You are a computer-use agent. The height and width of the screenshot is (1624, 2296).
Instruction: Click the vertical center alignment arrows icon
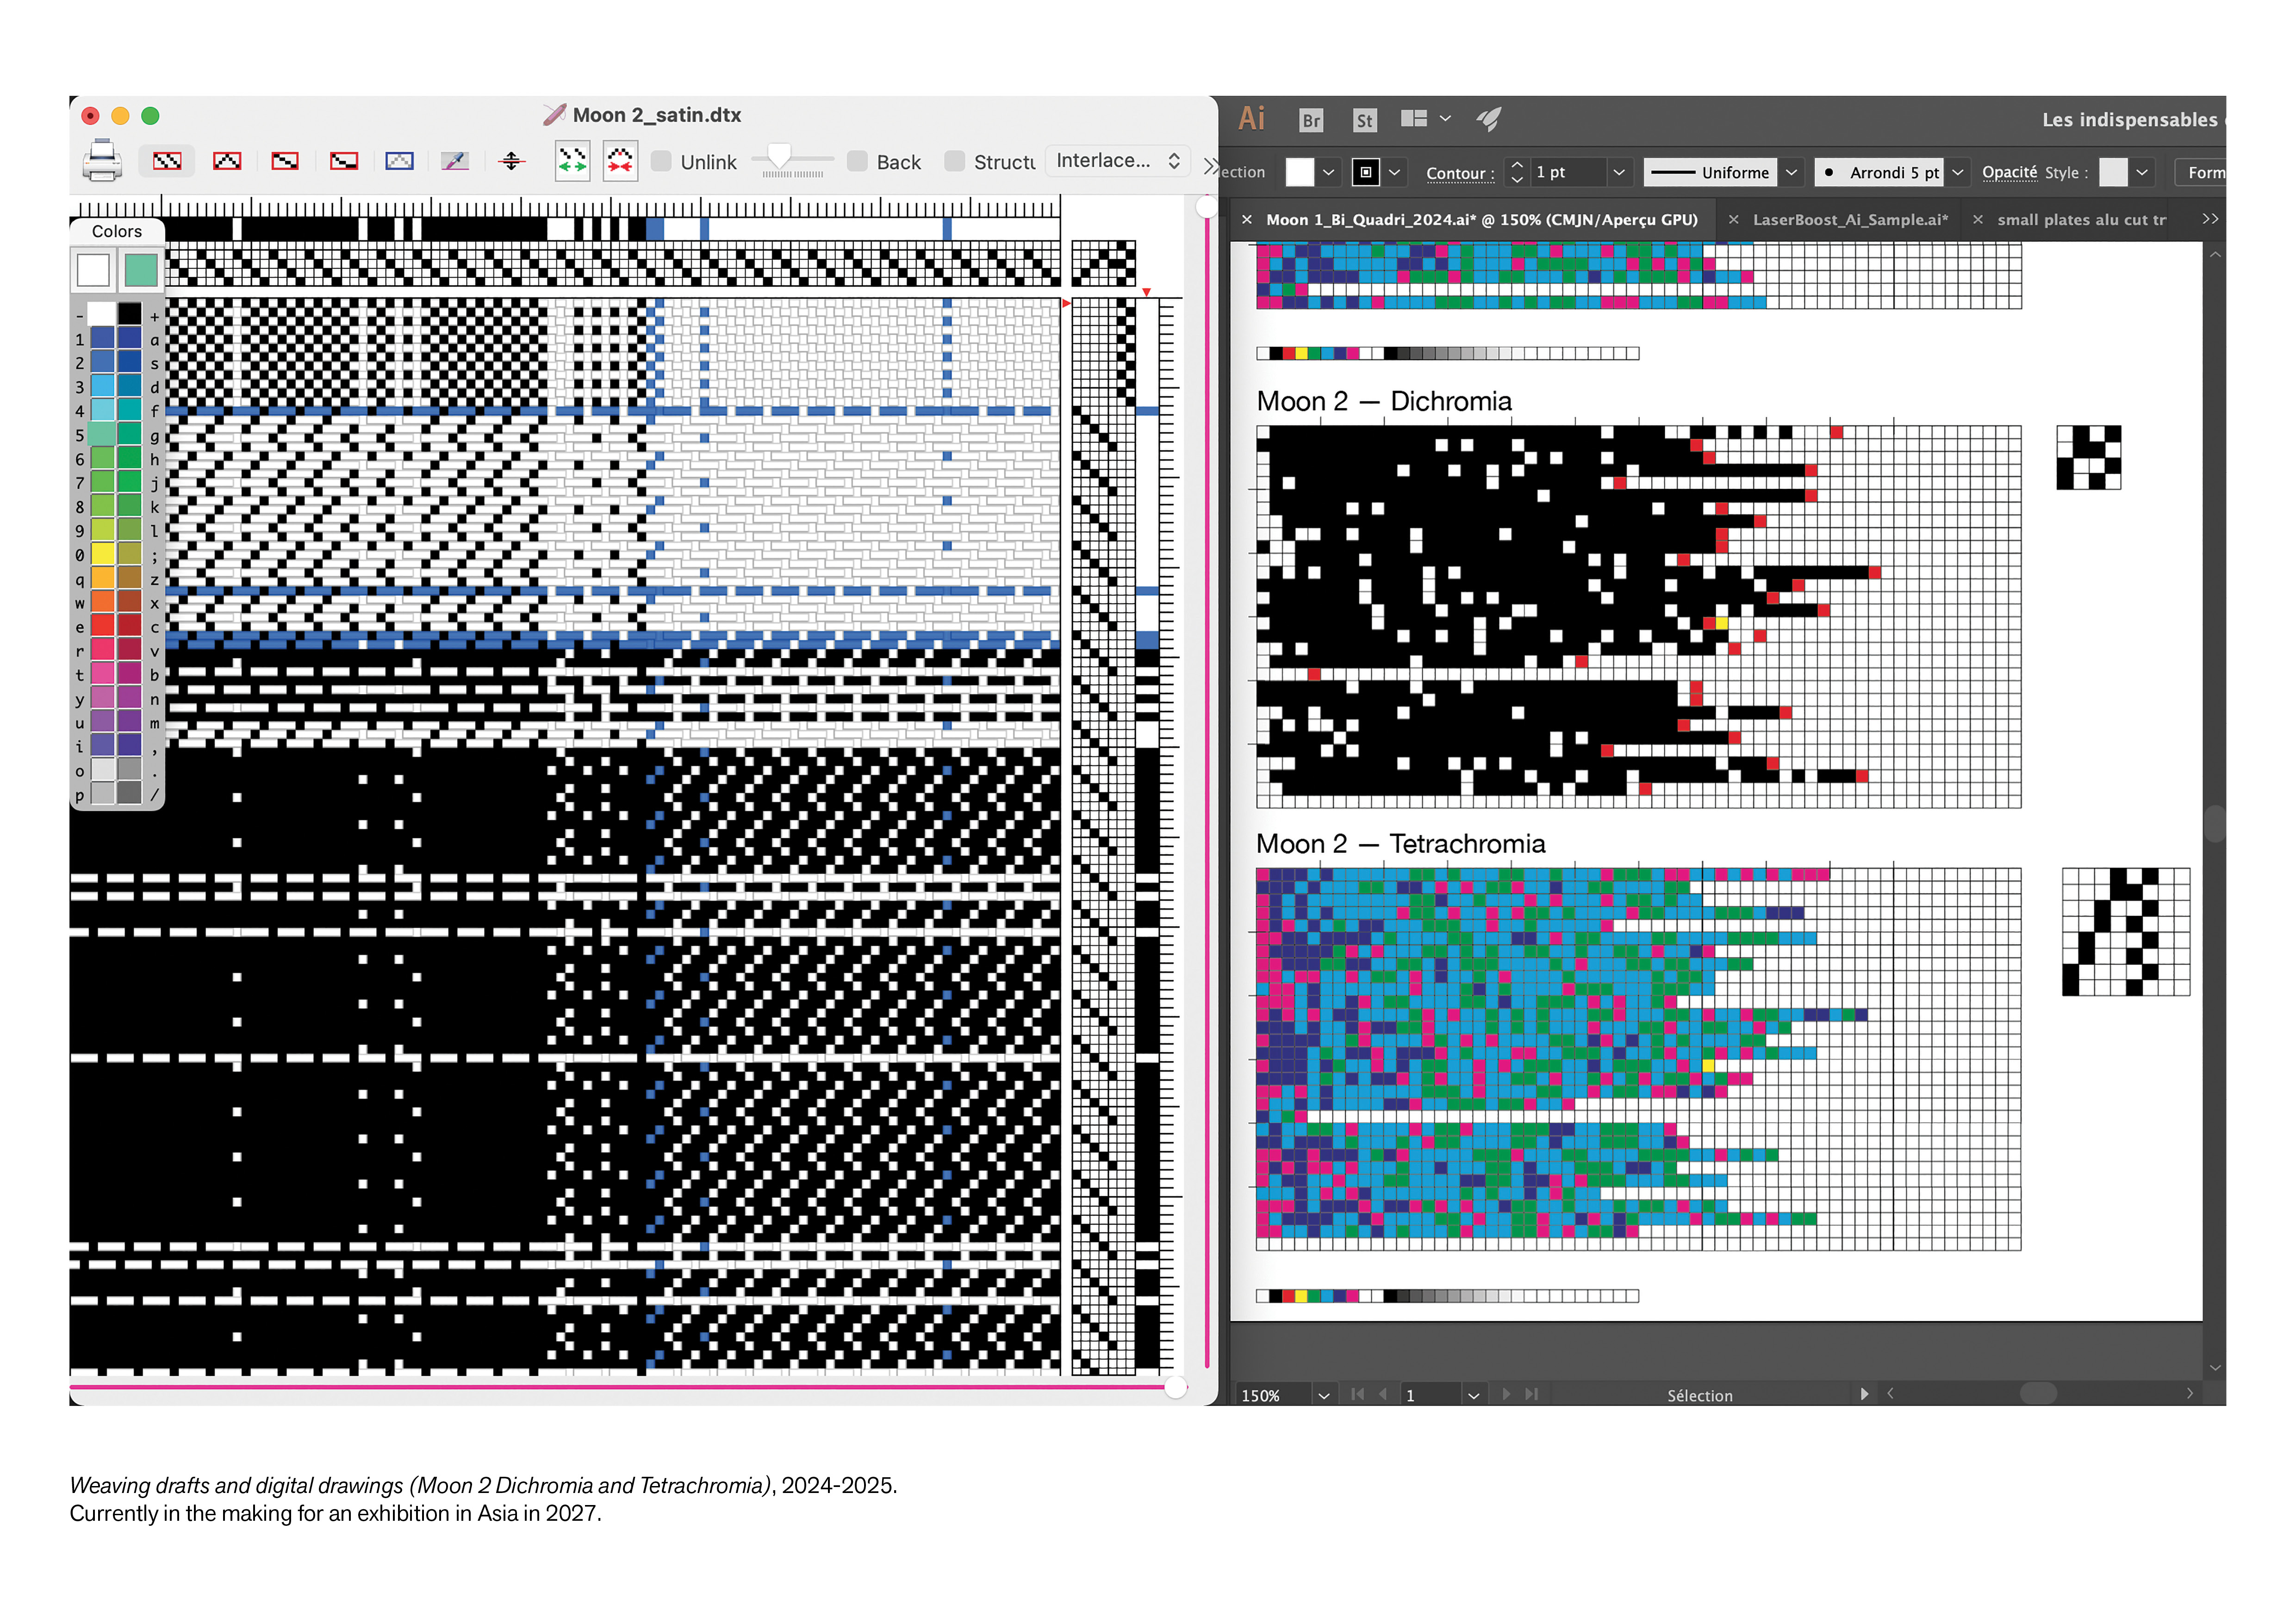511,161
